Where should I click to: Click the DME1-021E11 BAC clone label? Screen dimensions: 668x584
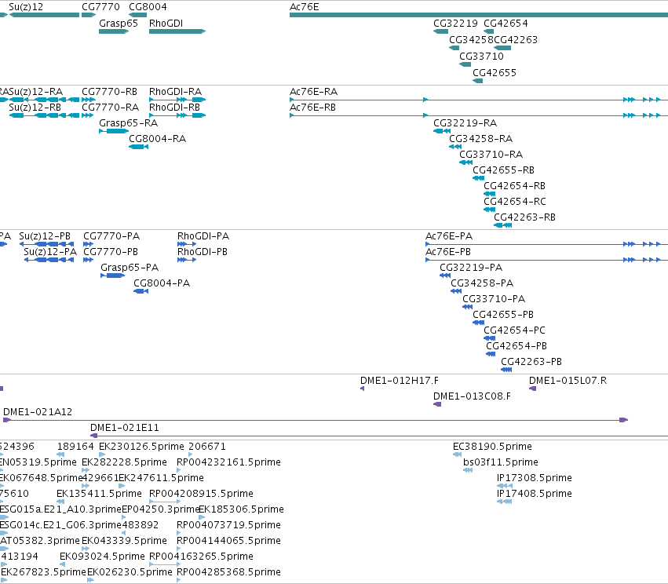(x=124, y=428)
